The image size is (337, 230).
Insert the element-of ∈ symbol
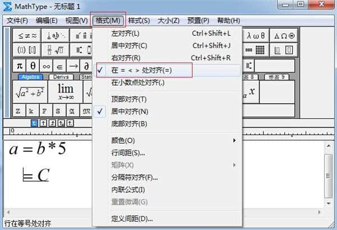point(60,66)
